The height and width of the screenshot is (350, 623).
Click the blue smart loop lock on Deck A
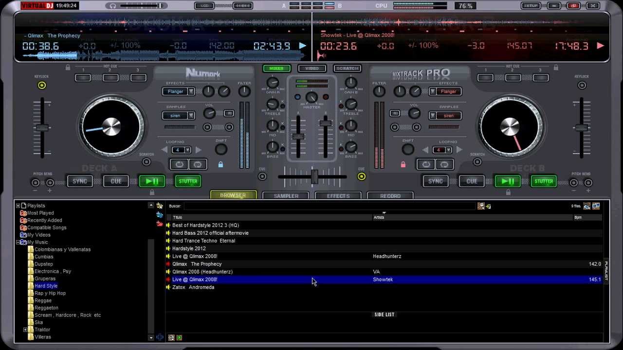coord(220,165)
